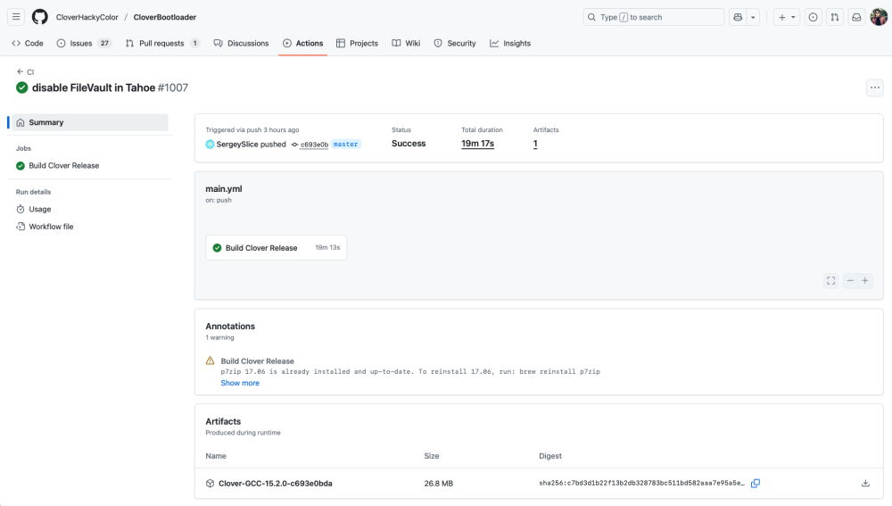Viewport: 892px width, 506px height.
Task: Switch to the Issues tab
Action: pyautogui.click(x=84, y=43)
